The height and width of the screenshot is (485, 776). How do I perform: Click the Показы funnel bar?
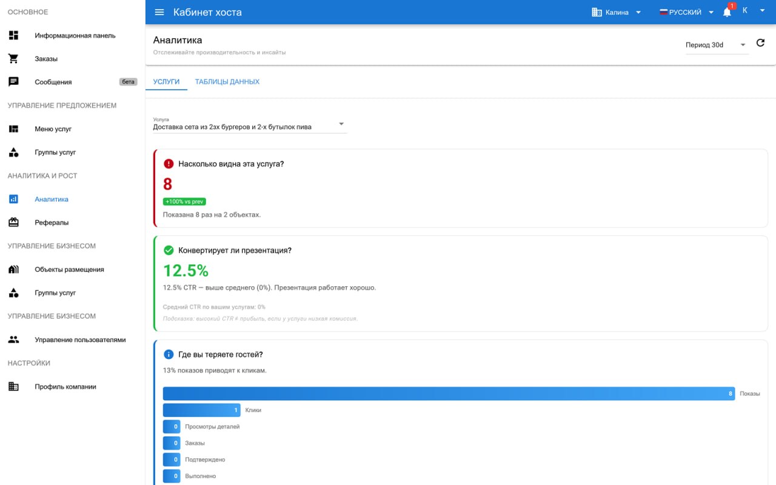tap(449, 393)
